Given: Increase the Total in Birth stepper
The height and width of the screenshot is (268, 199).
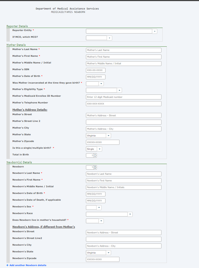Looking at the screenshot, I should coord(95,154).
